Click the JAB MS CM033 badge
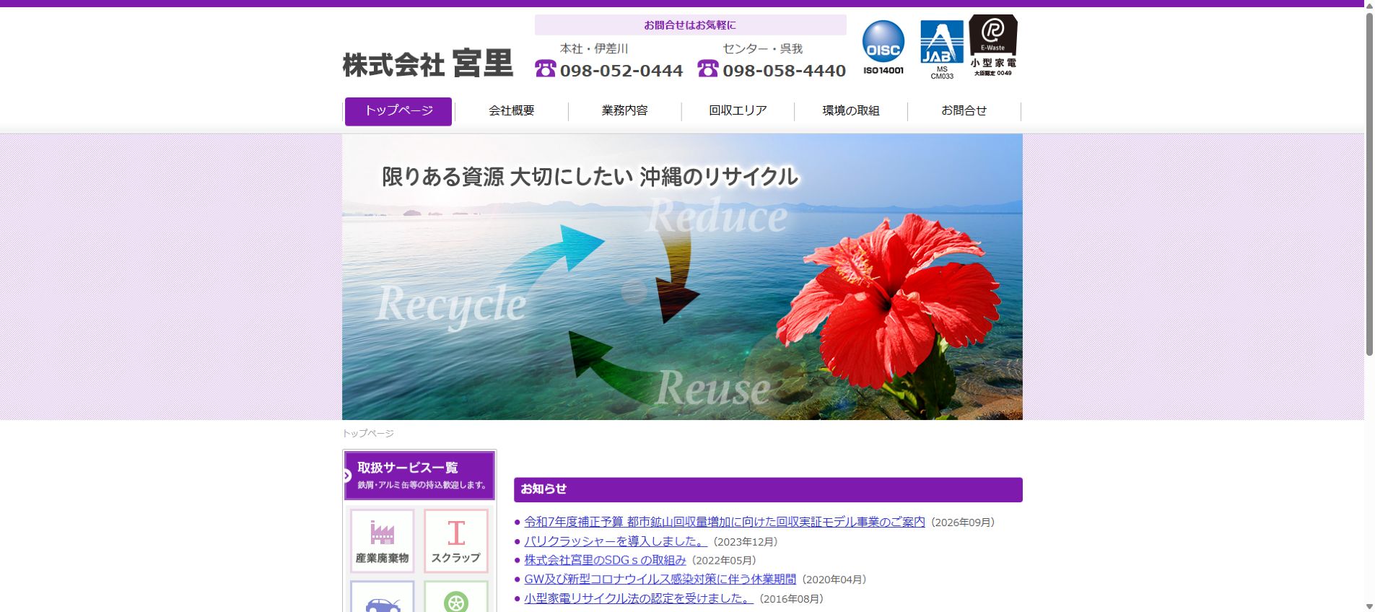Image resolution: width=1375 pixels, height=612 pixels. pos(942,50)
